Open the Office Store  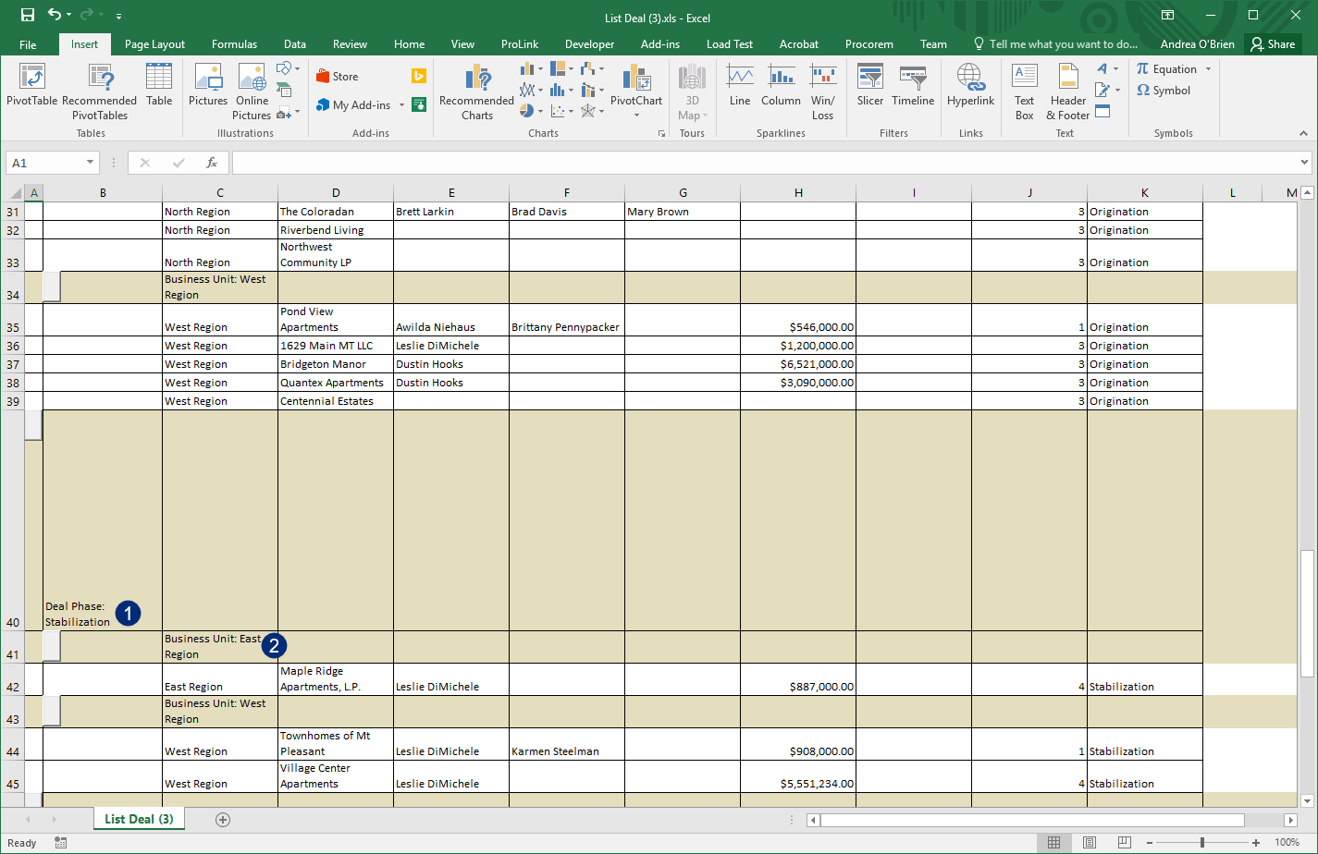click(x=338, y=77)
